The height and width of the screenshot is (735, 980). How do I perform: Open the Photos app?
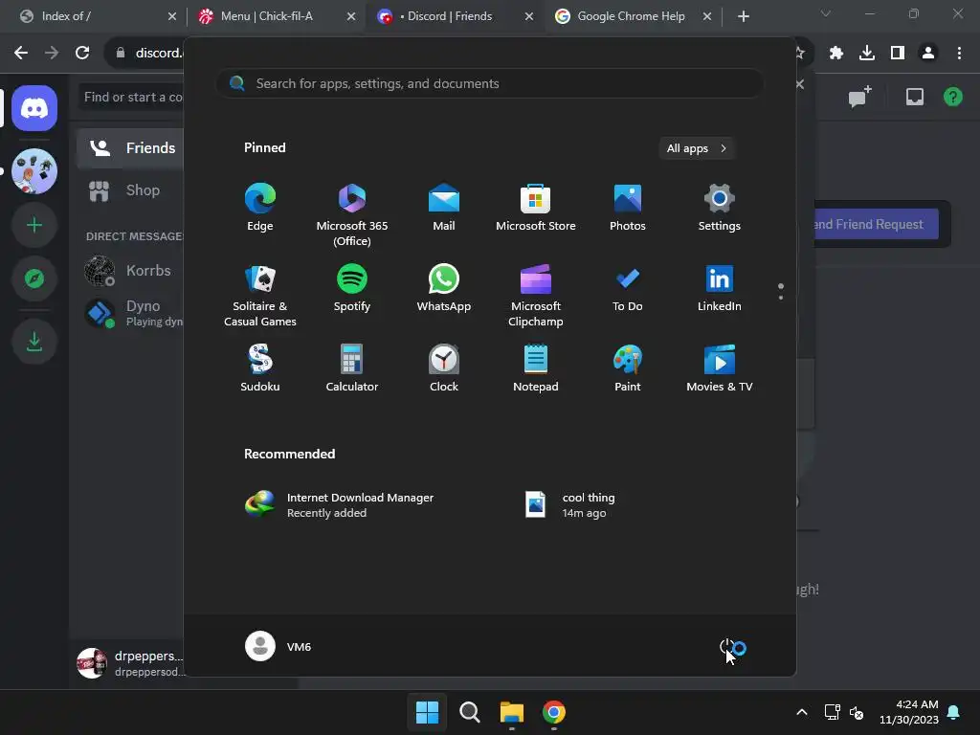coord(628,208)
